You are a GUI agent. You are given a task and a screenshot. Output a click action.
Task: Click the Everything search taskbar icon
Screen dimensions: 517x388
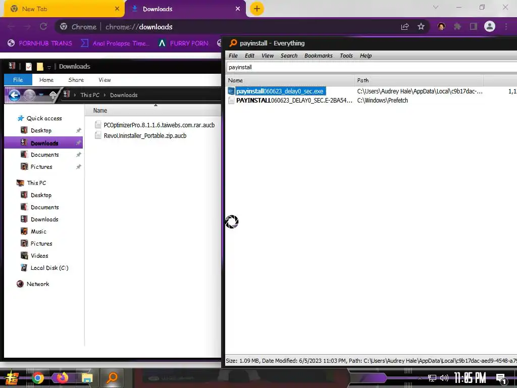[x=113, y=378]
